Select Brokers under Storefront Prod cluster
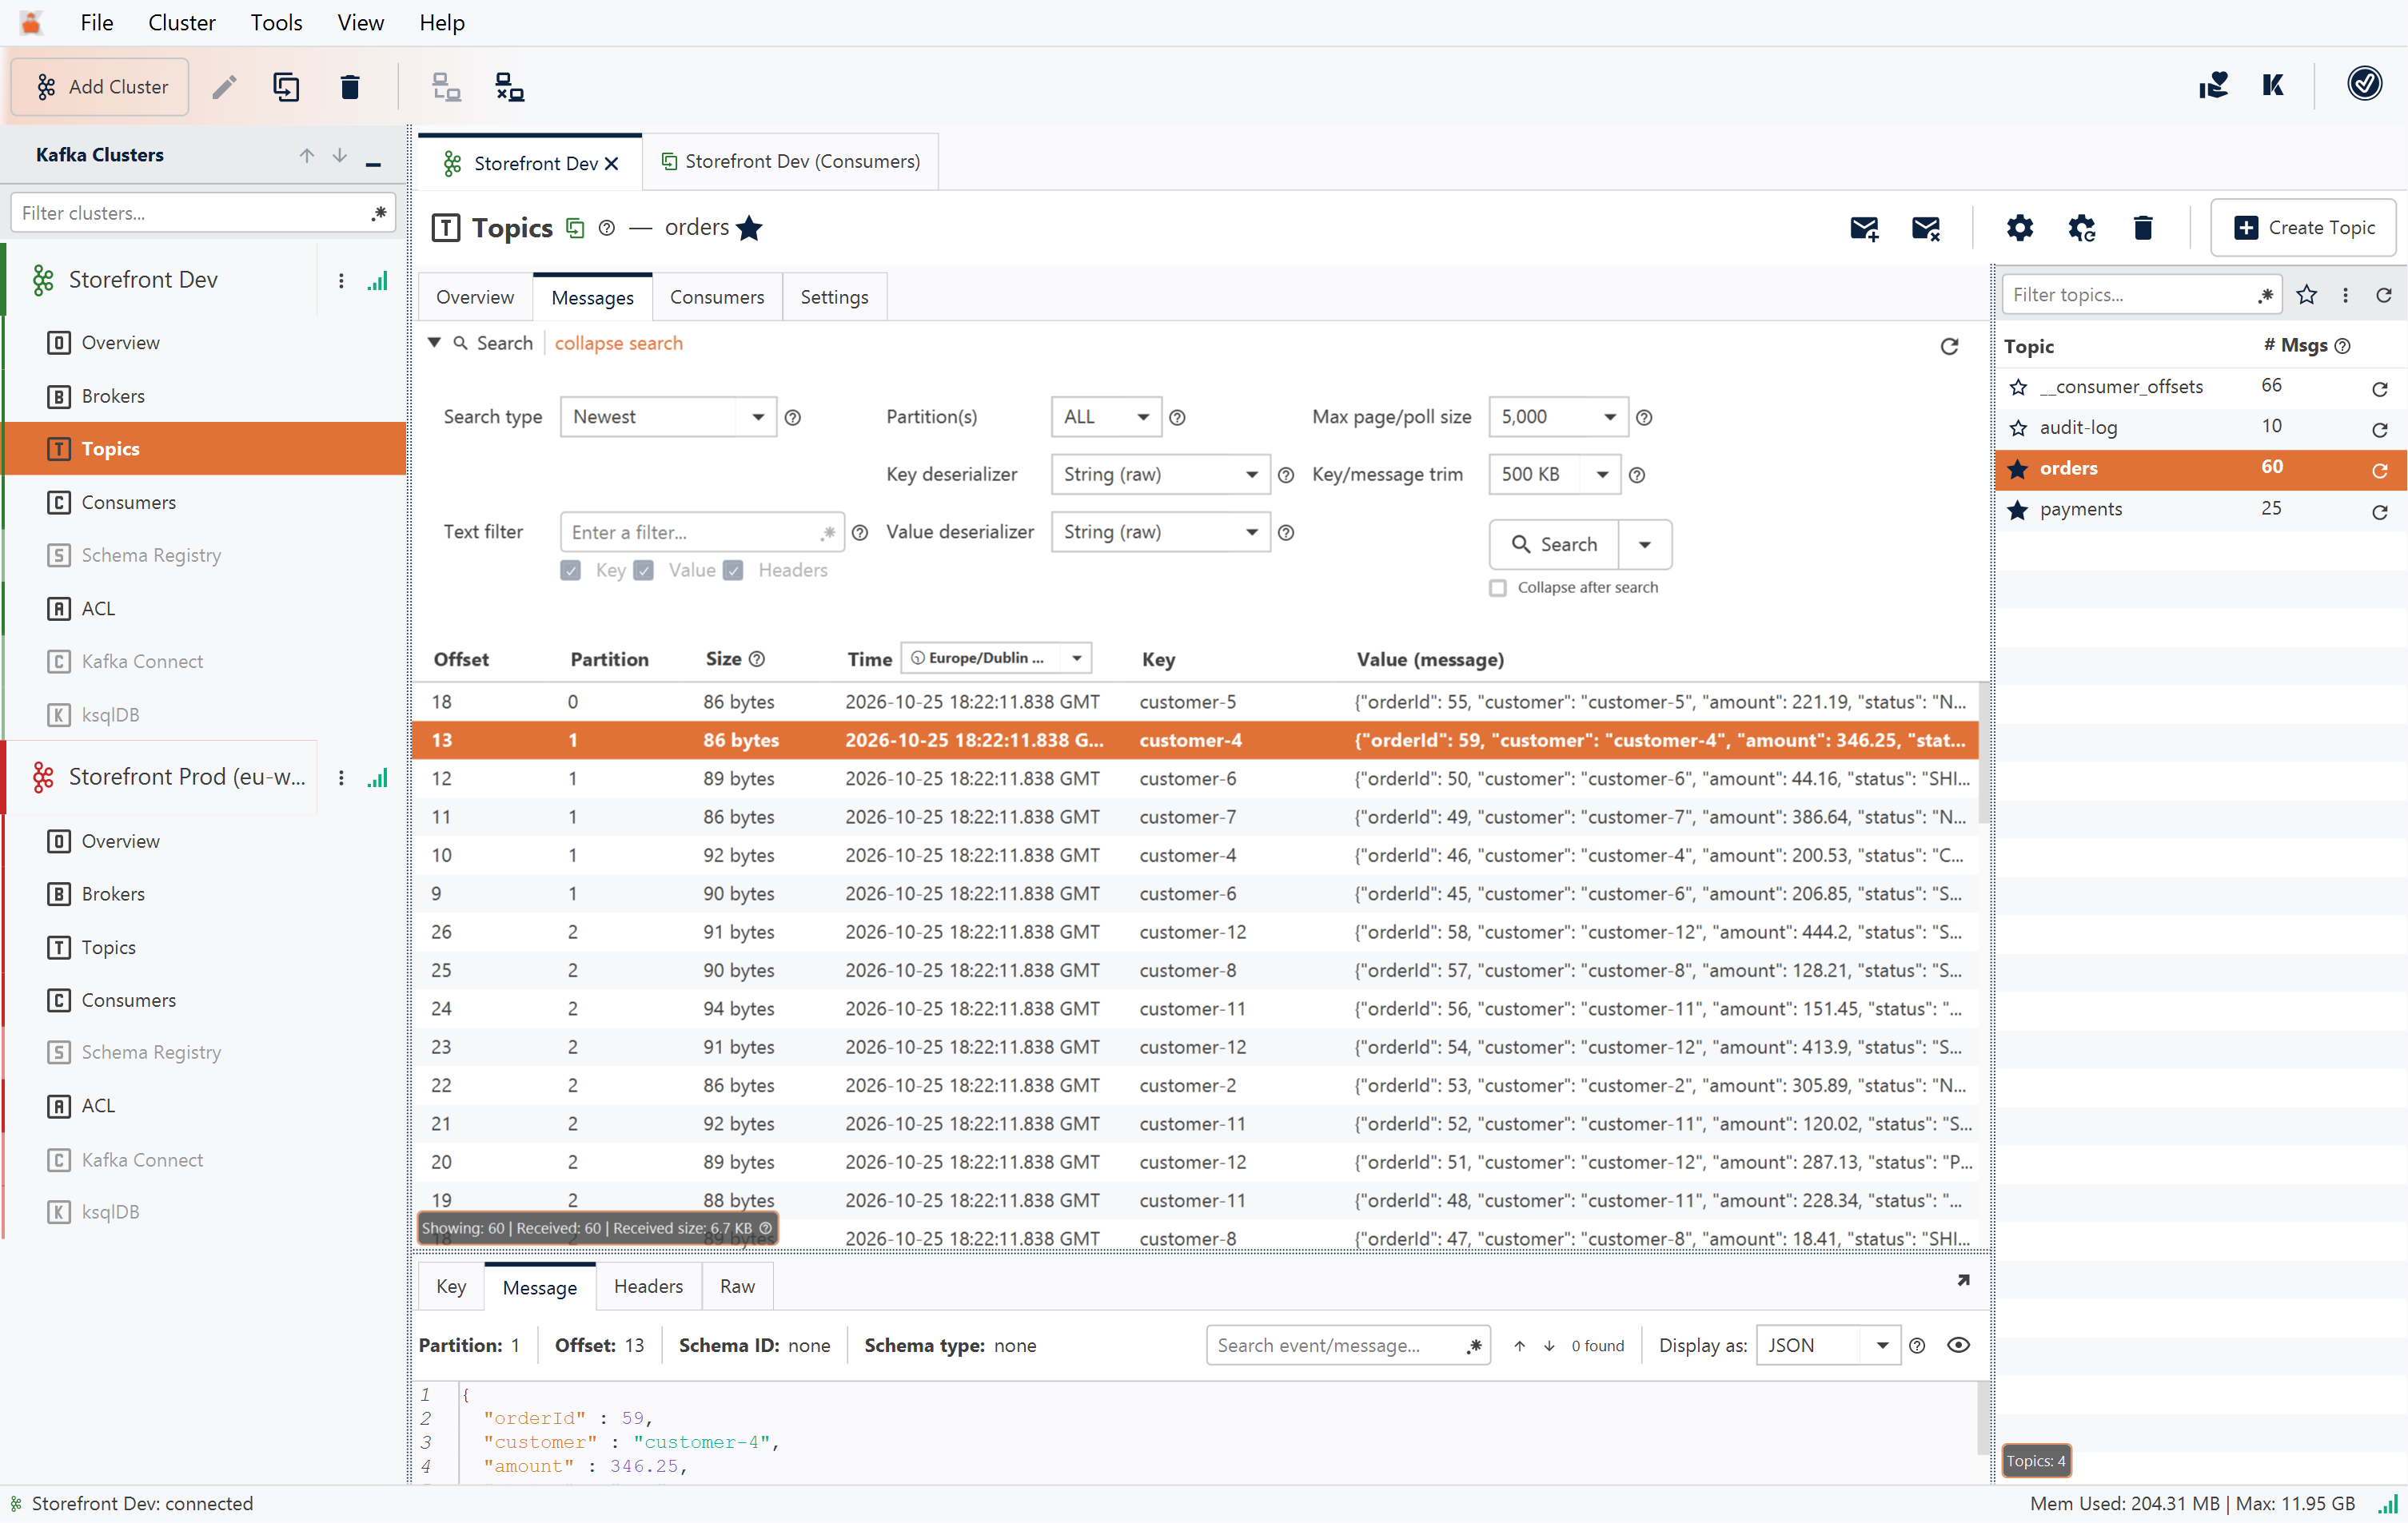Viewport: 2408px width, 1523px height. click(x=112, y=893)
